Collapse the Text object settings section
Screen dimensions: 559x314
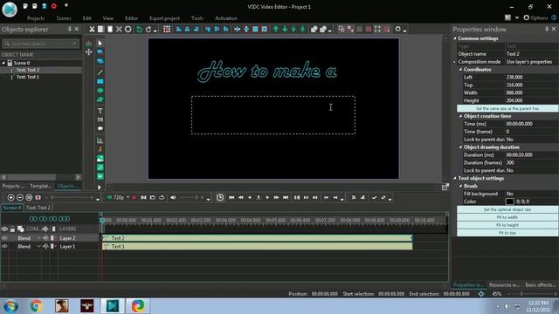[x=455, y=178]
